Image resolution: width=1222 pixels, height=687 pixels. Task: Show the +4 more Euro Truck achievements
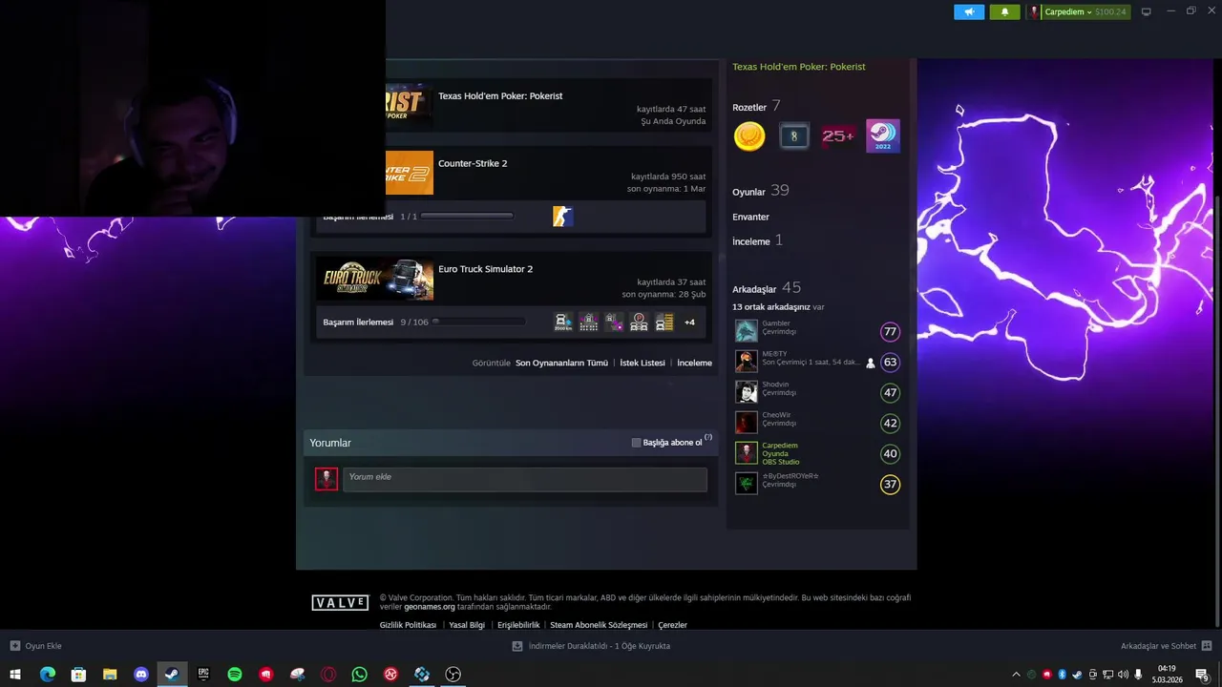click(x=689, y=323)
